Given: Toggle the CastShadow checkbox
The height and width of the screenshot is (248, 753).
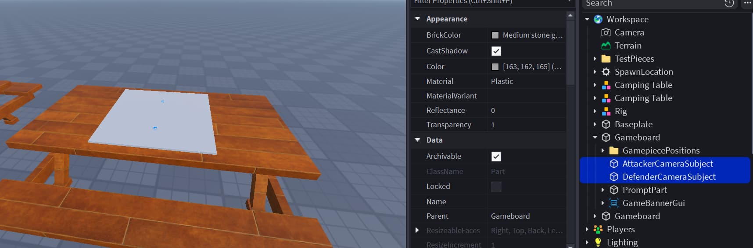Looking at the screenshot, I should tap(496, 51).
